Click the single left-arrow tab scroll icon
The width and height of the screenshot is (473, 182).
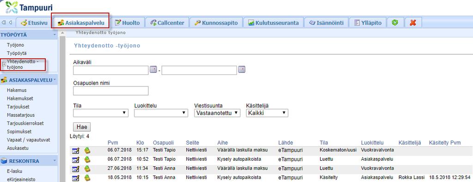[11, 23]
